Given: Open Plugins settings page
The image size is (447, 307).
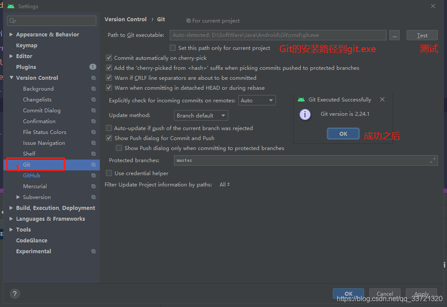Looking at the screenshot, I should point(26,67).
